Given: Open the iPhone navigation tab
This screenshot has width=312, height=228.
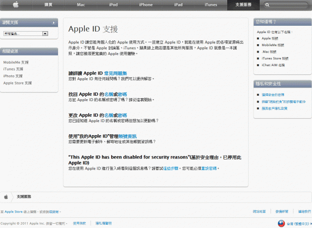Looking at the screenshot, I should [146, 5].
